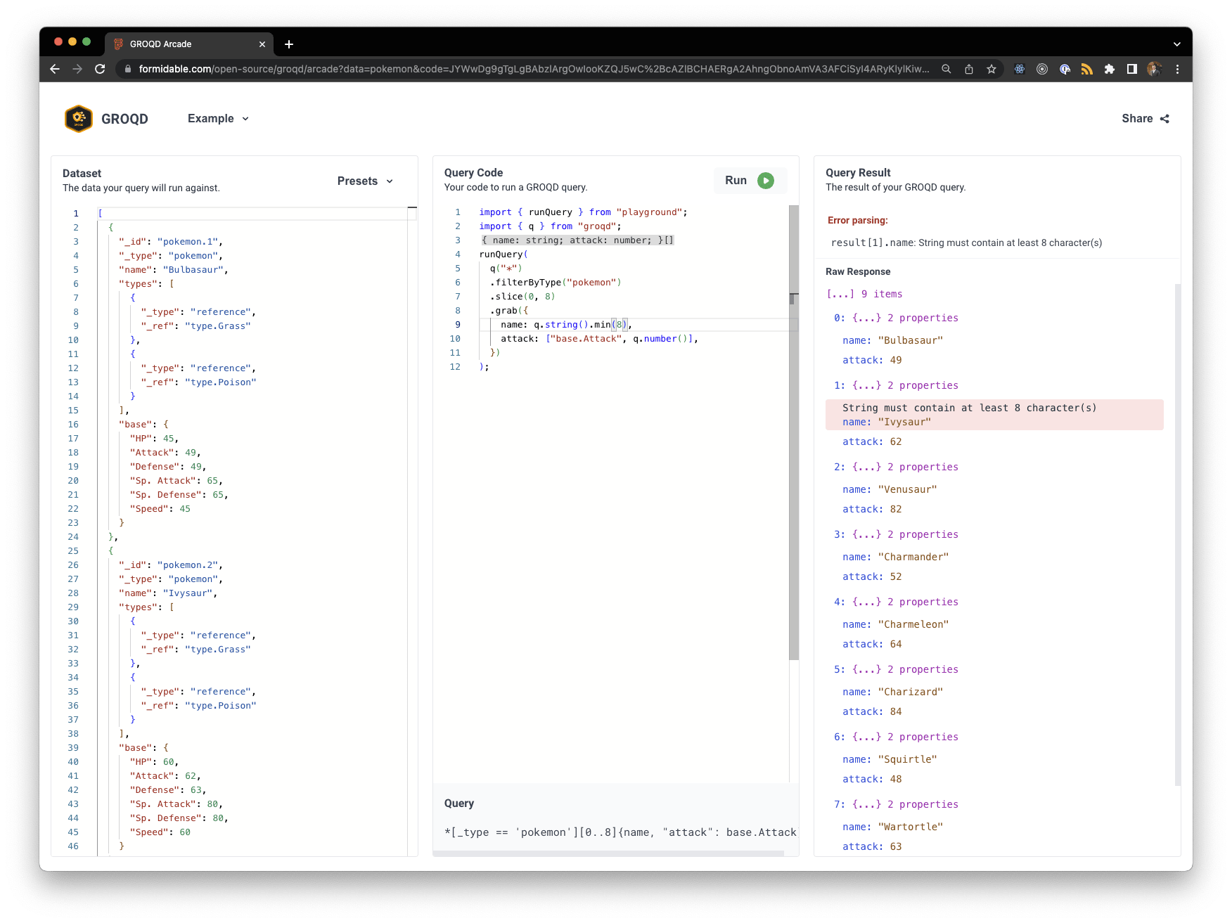1232x923 pixels.
Task: Open the Extensions puzzle-piece menu
Action: tap(1110, 69)
